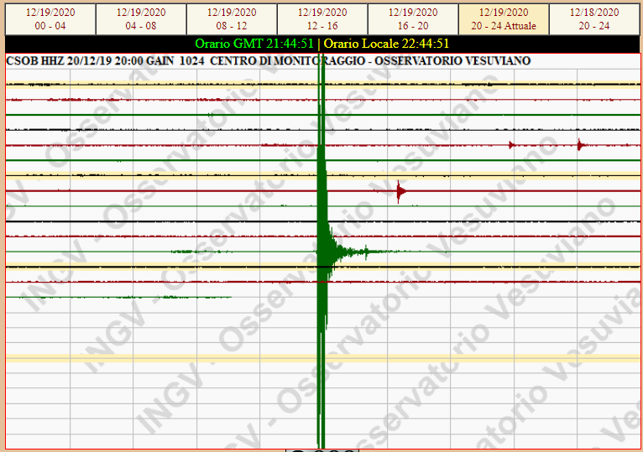
Task: Select the 12/19/2020 08 - 12 tab
Action: click(x=232, y=19)
